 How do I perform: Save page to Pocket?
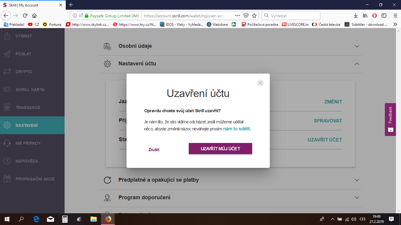[x=246, y=16]
